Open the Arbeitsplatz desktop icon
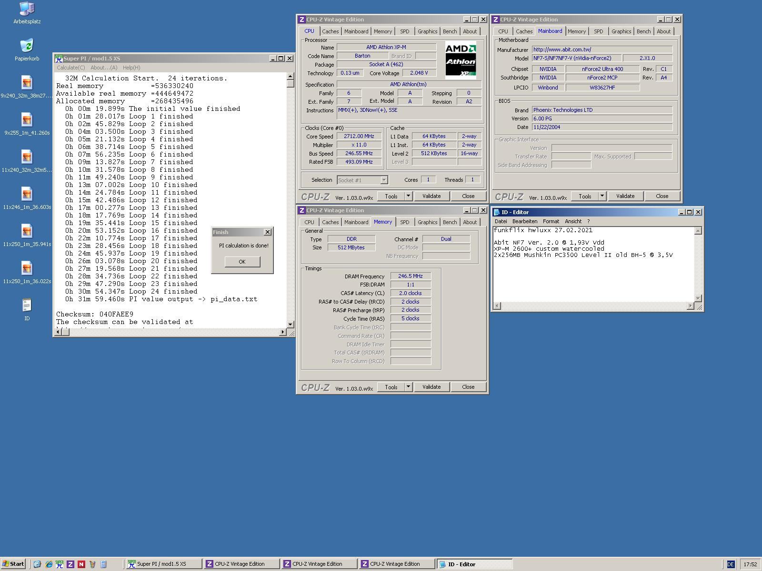 (x=27, y=12)
